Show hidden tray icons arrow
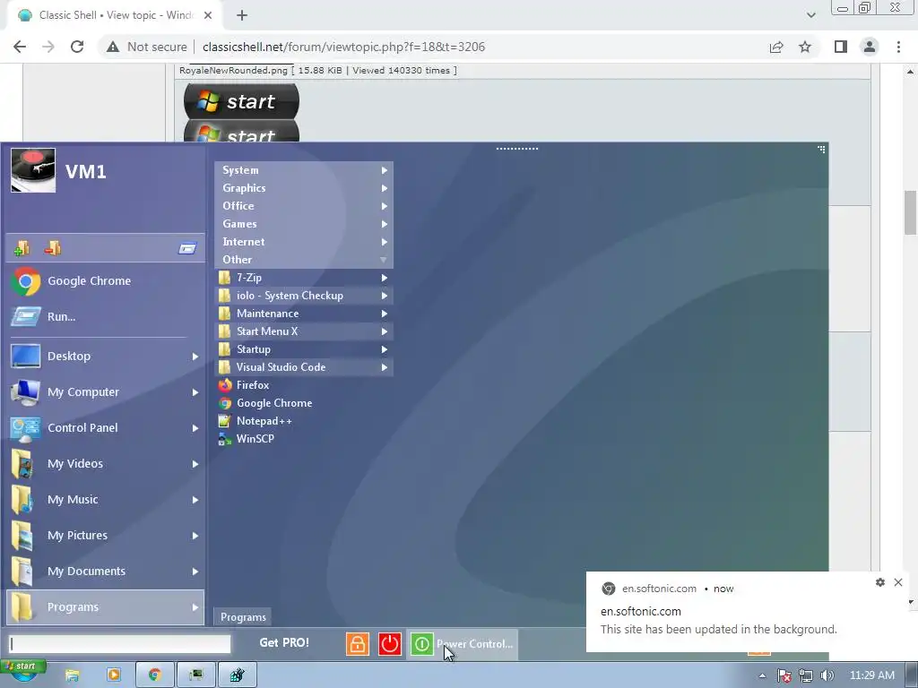The image size is (918, 688). 762,675
